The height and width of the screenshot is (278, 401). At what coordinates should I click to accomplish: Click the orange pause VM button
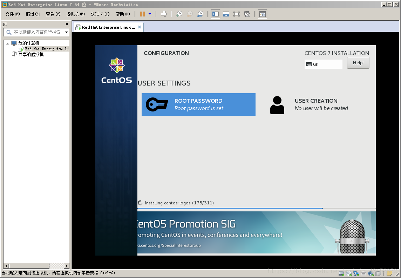pyautogui.click(x=142, y=14)
